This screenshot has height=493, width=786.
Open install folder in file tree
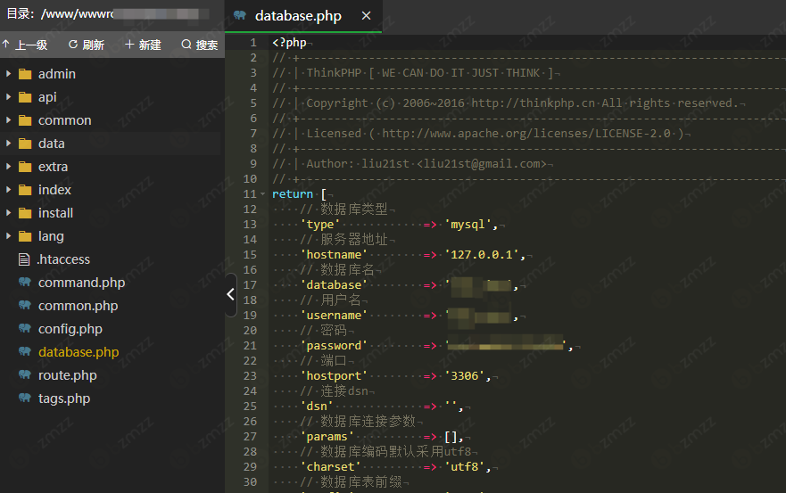(x=55, y=213)
